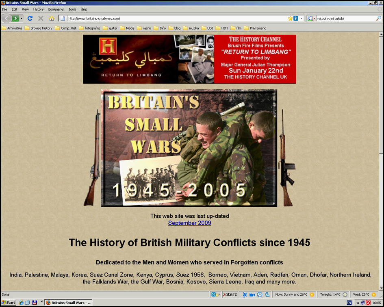Show hidden system tray icons
Viewport: 384px width, 307px height.
[x=357, y=303]
